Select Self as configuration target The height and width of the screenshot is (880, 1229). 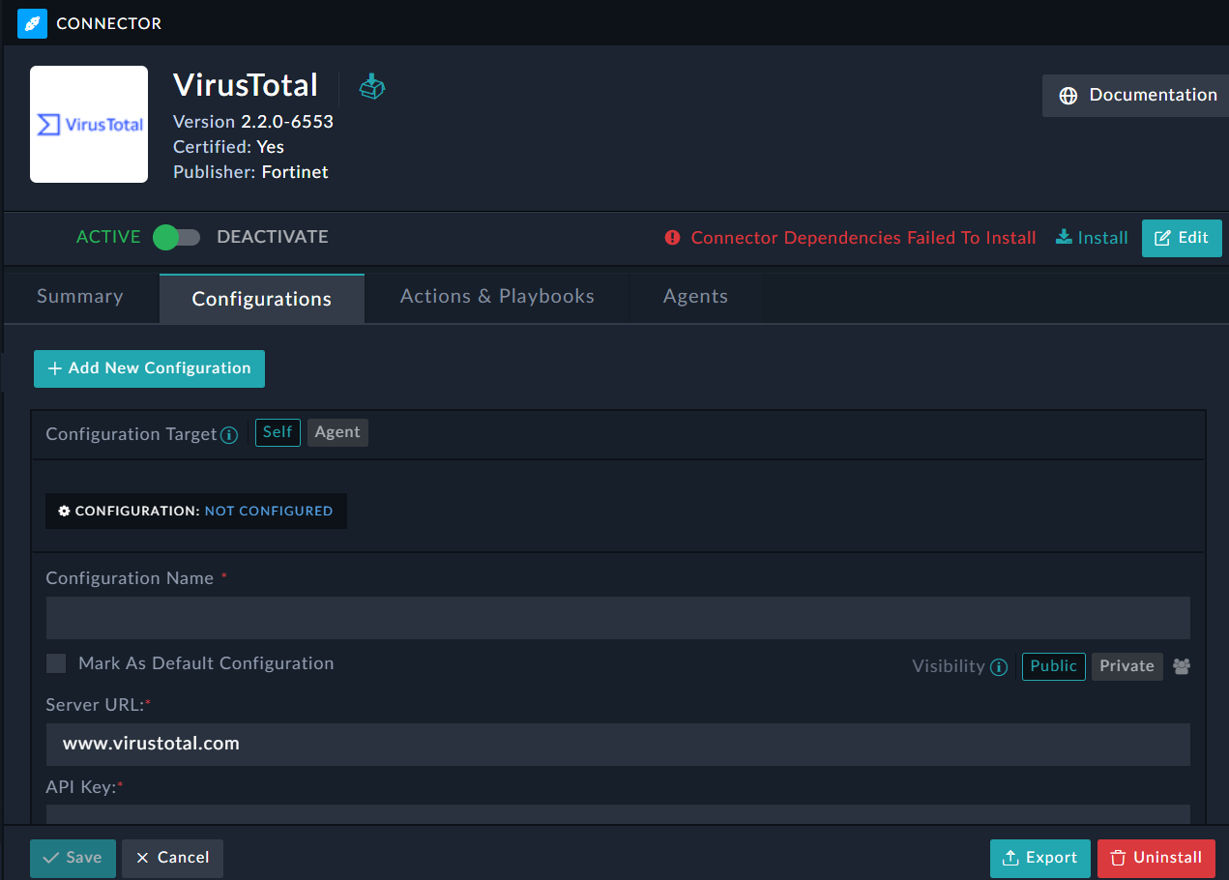click(278, 432)
